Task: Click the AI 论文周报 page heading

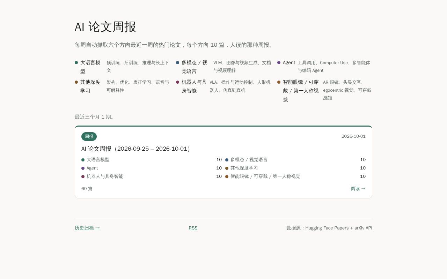Action: [105, 27]
